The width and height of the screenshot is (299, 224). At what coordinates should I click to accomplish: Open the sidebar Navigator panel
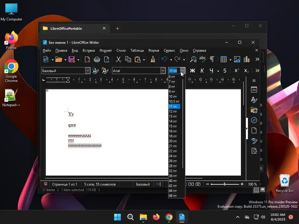(254, 120)
